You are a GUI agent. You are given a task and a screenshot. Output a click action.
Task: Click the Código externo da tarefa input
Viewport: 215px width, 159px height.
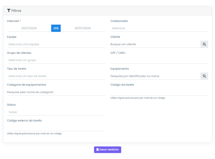click(56, 128)
